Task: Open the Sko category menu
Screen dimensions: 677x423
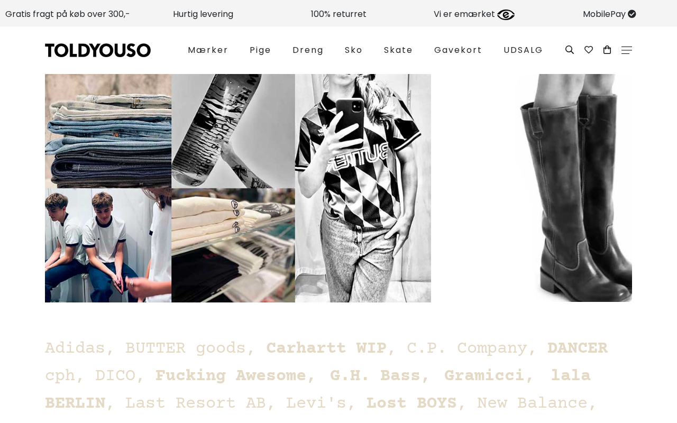Action: pos(354,50)
